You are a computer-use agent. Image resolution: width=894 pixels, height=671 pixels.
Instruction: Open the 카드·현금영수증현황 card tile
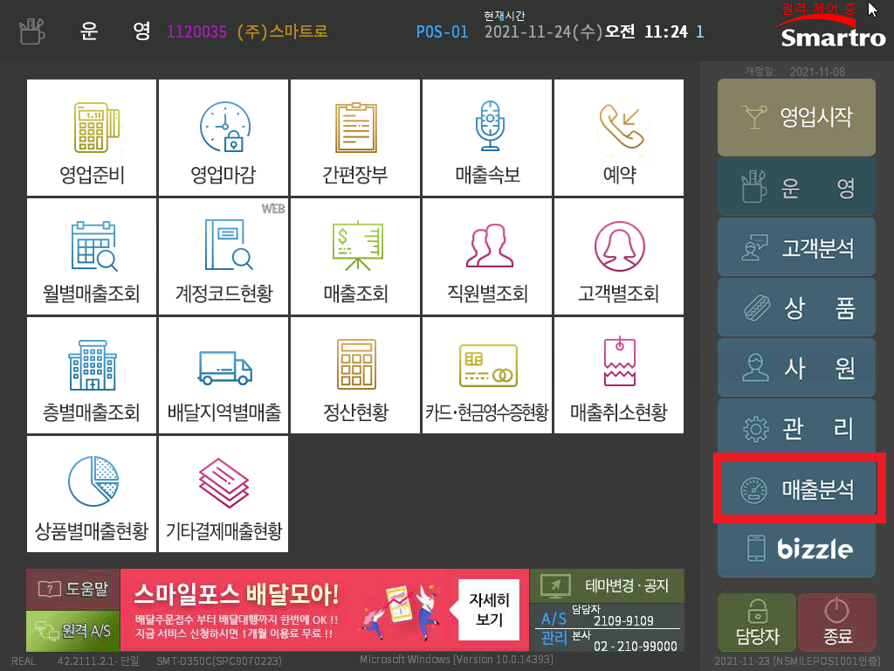point(487,376)
